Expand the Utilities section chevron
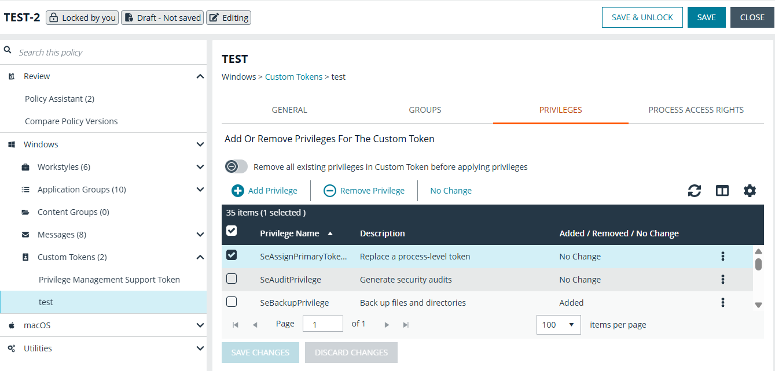The width and height of the screenshot is (775, 371). point(200,348)
